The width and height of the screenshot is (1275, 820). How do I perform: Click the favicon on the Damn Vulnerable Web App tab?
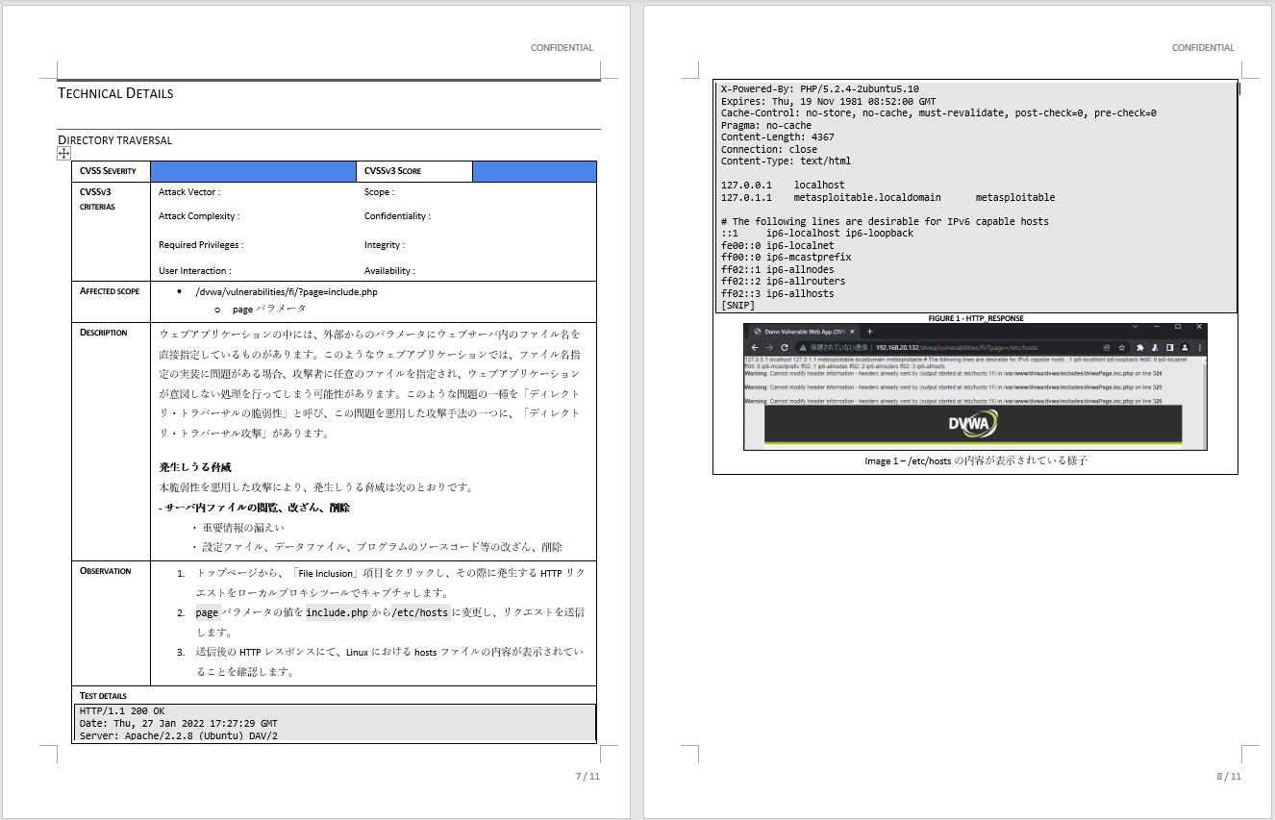click(759, 333)
